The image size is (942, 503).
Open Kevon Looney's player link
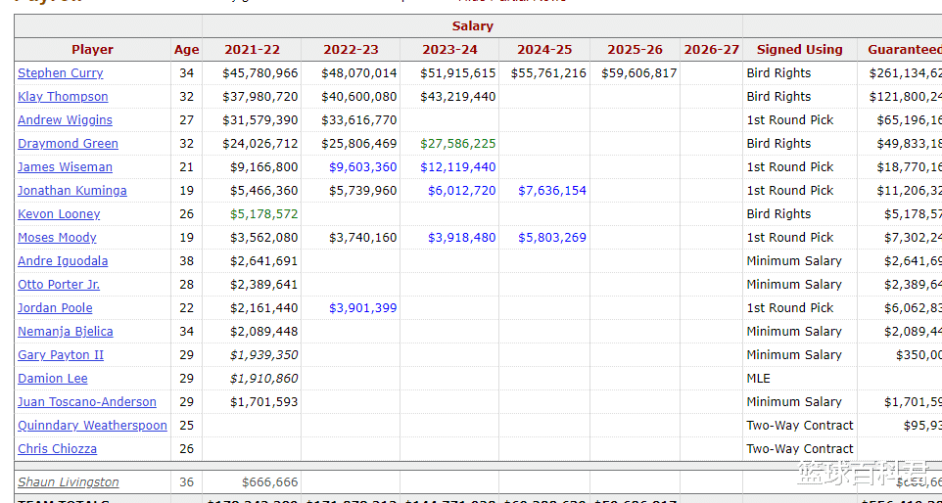[59, 213]
